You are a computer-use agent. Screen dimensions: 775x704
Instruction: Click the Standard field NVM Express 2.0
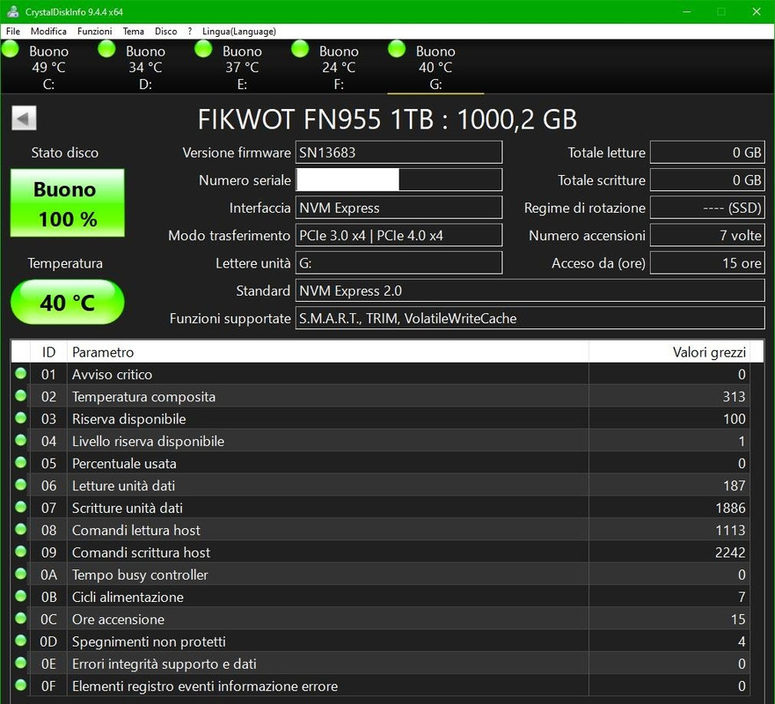[x=530, y=290]
